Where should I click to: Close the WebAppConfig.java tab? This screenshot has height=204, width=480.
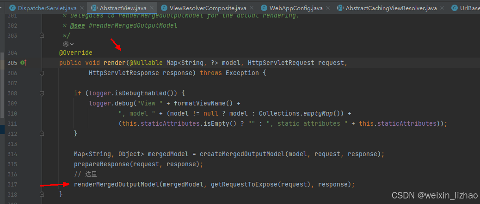(328, 8)
